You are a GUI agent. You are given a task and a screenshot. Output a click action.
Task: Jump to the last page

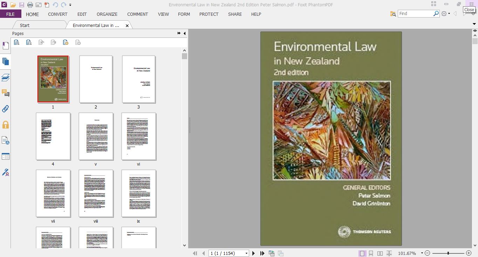pyautogui.click(x=262, y=253)
